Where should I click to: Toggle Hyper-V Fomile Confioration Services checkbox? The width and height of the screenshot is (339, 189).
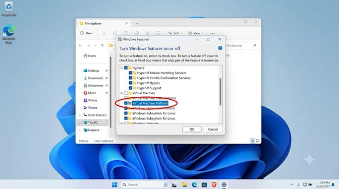[x=130, y=78]
